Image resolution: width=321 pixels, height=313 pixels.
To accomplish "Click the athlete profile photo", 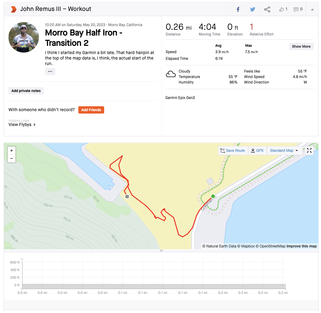I will point(24,37).
